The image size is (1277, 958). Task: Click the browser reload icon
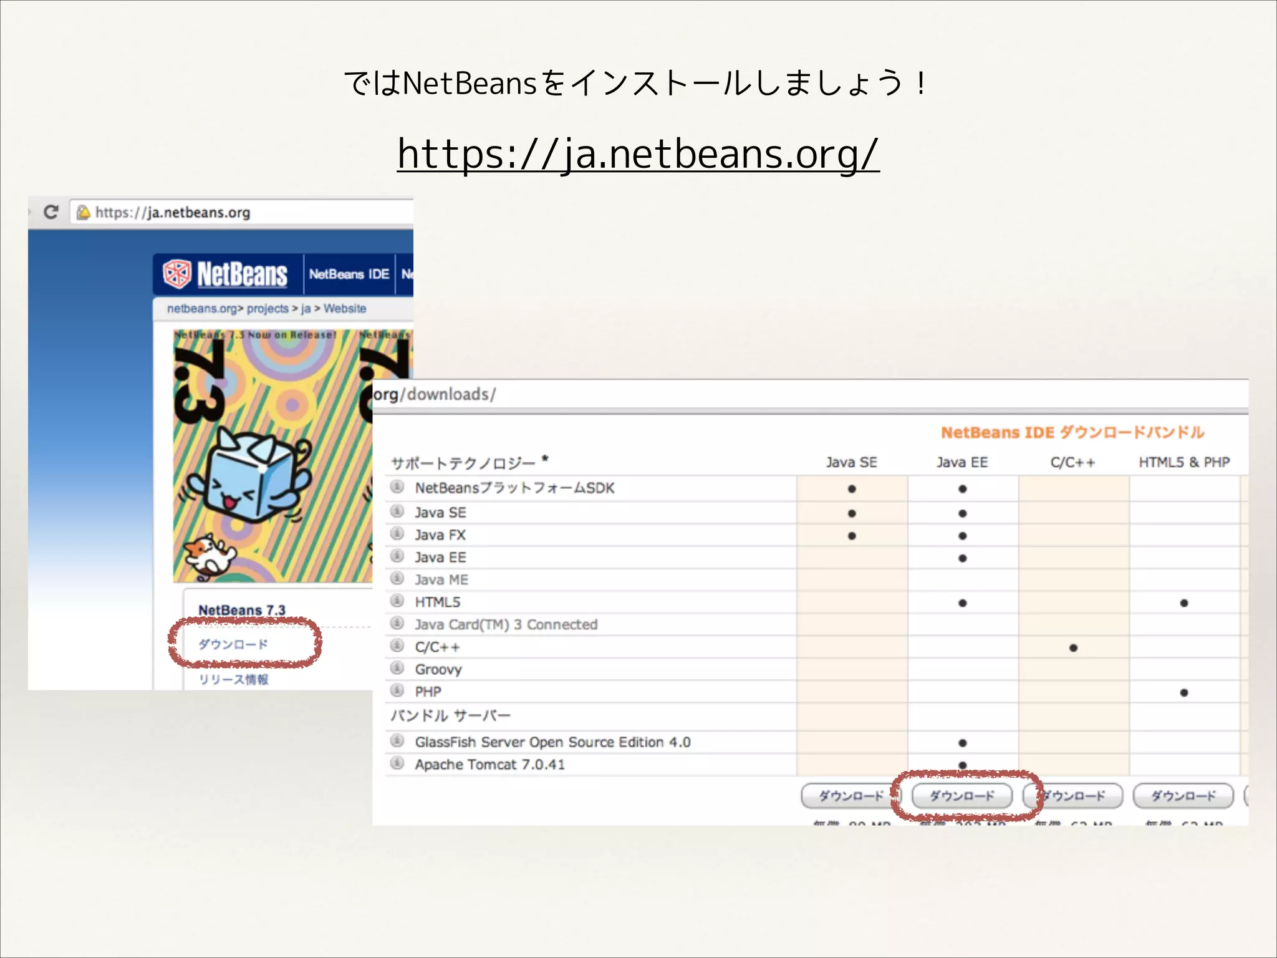(51, 212)
